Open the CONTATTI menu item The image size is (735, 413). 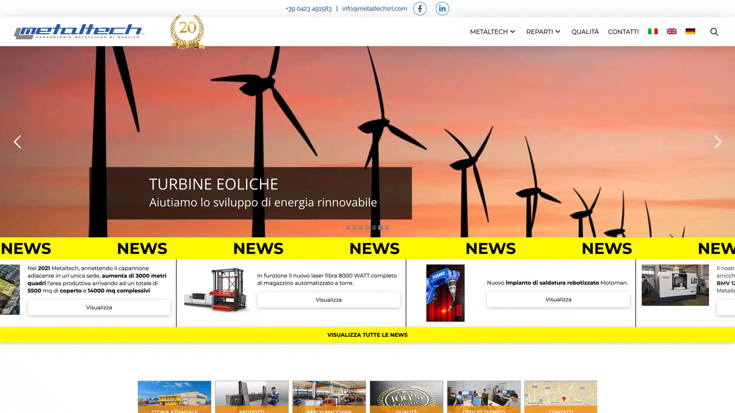coord(623,32)
